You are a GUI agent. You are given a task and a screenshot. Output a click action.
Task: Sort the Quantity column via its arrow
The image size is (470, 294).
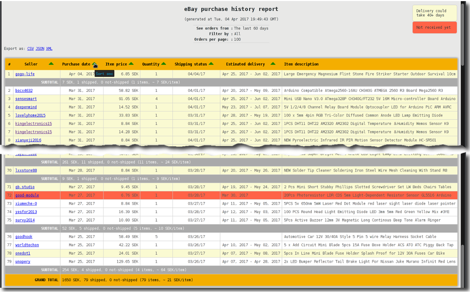pos(163,64)
